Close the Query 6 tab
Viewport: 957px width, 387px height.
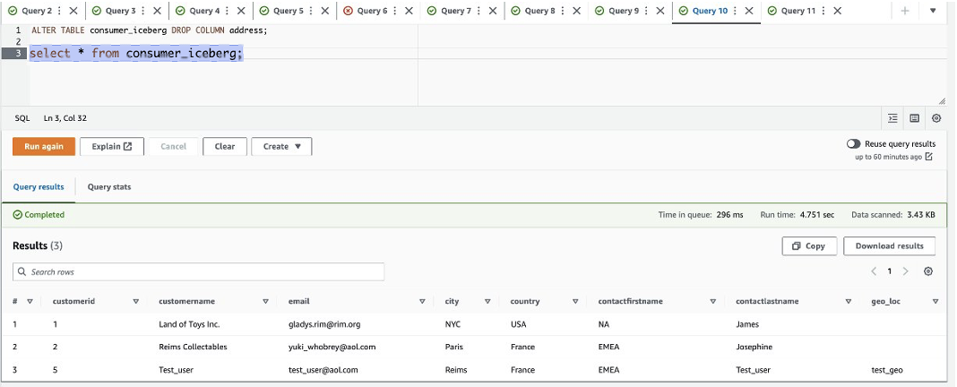pos(409,11)
